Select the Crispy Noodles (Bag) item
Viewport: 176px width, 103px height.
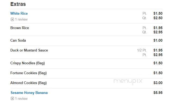coord(27,63)
